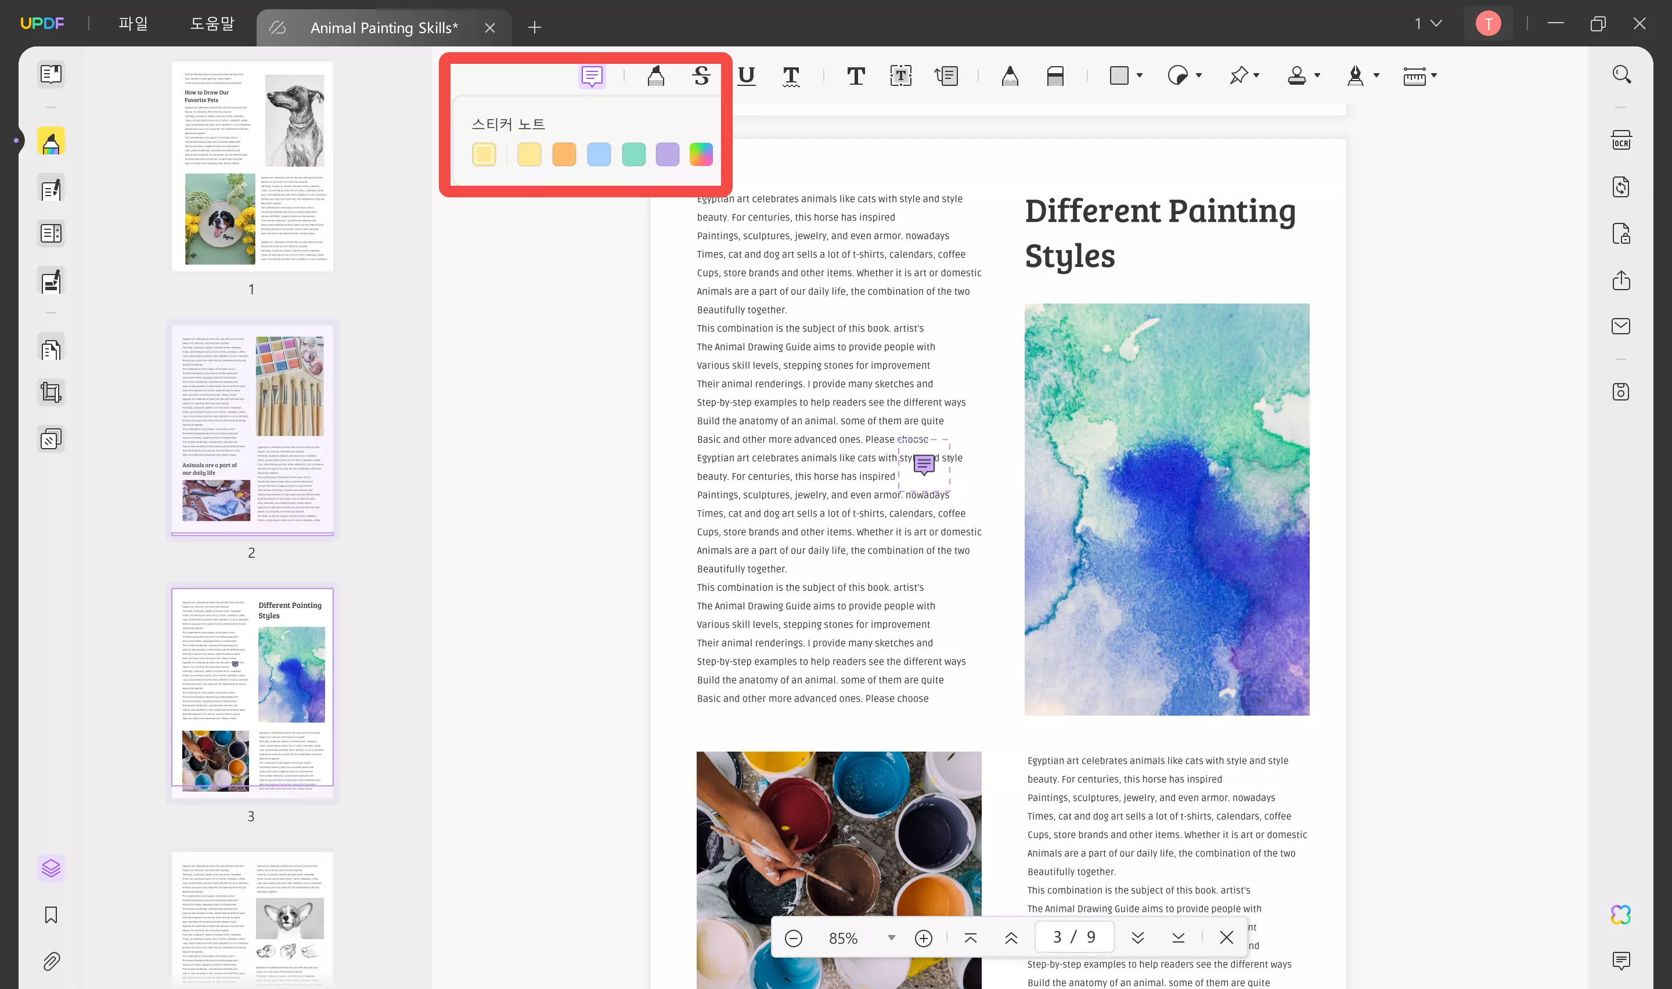Close the Animal Painting Skills tab
Viewport: 1672px width, 989px height.
click(x=490, y=28)
